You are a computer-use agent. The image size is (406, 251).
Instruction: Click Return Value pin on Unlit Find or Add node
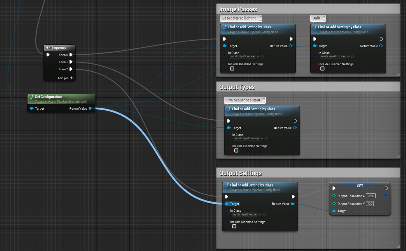[x=381, y=46]
